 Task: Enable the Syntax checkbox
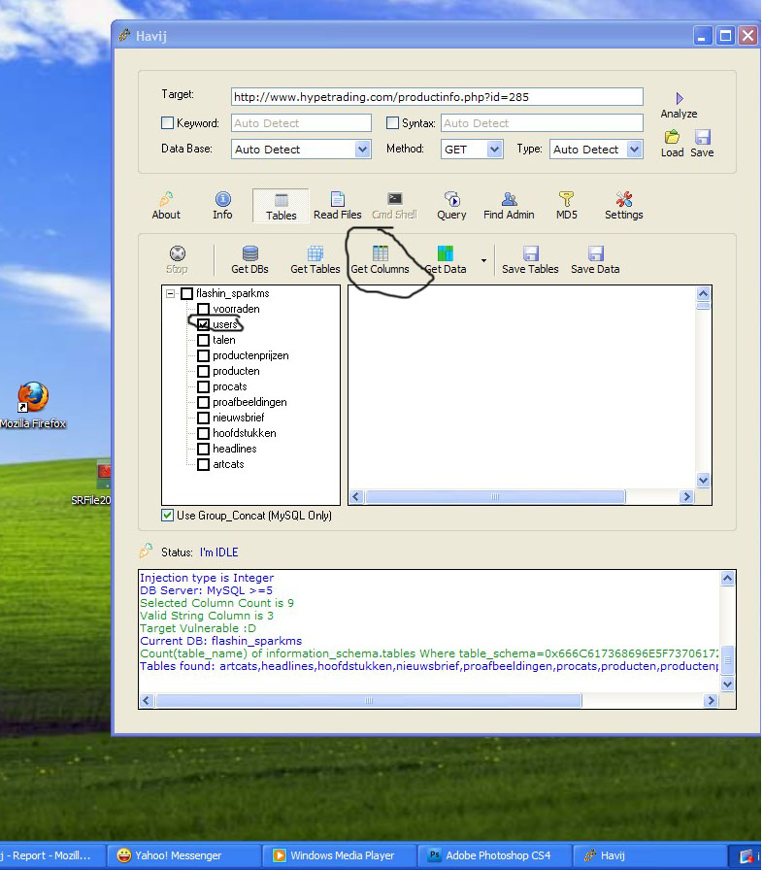[392, 122]
